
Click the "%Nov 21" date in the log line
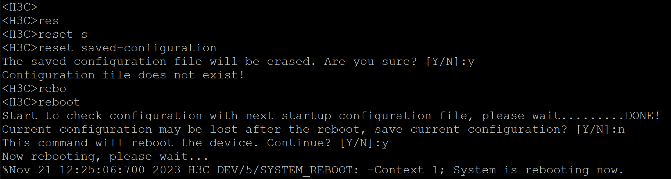27,170
